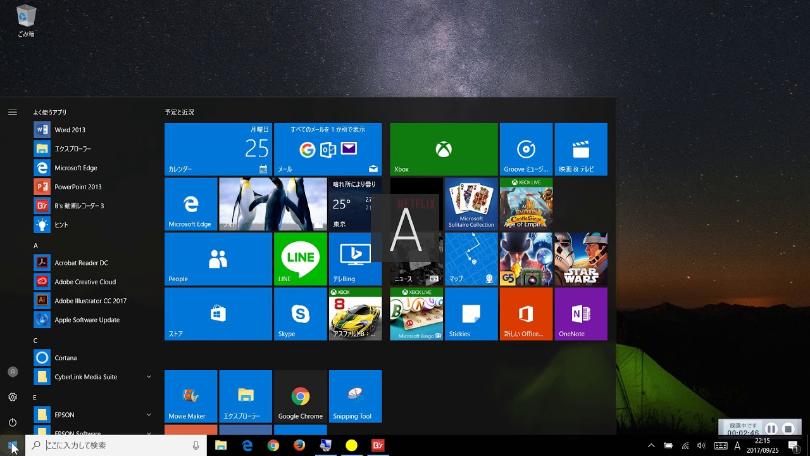
Task: Open B's 動画レコーダー 3 in the app list
Action: [93, 206]
